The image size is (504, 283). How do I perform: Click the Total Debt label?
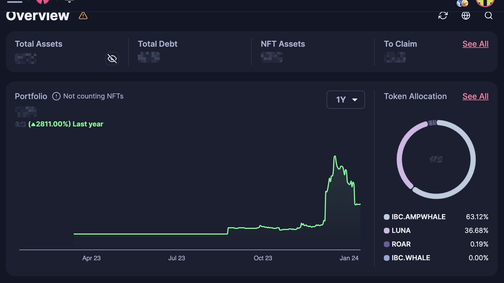click(157, 44)
